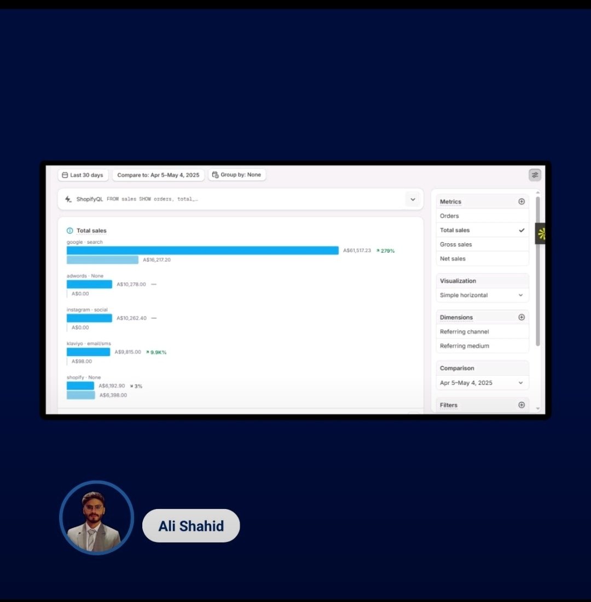591x602 pixels.
Task: Click the Group by: None button
Action: 236,174
